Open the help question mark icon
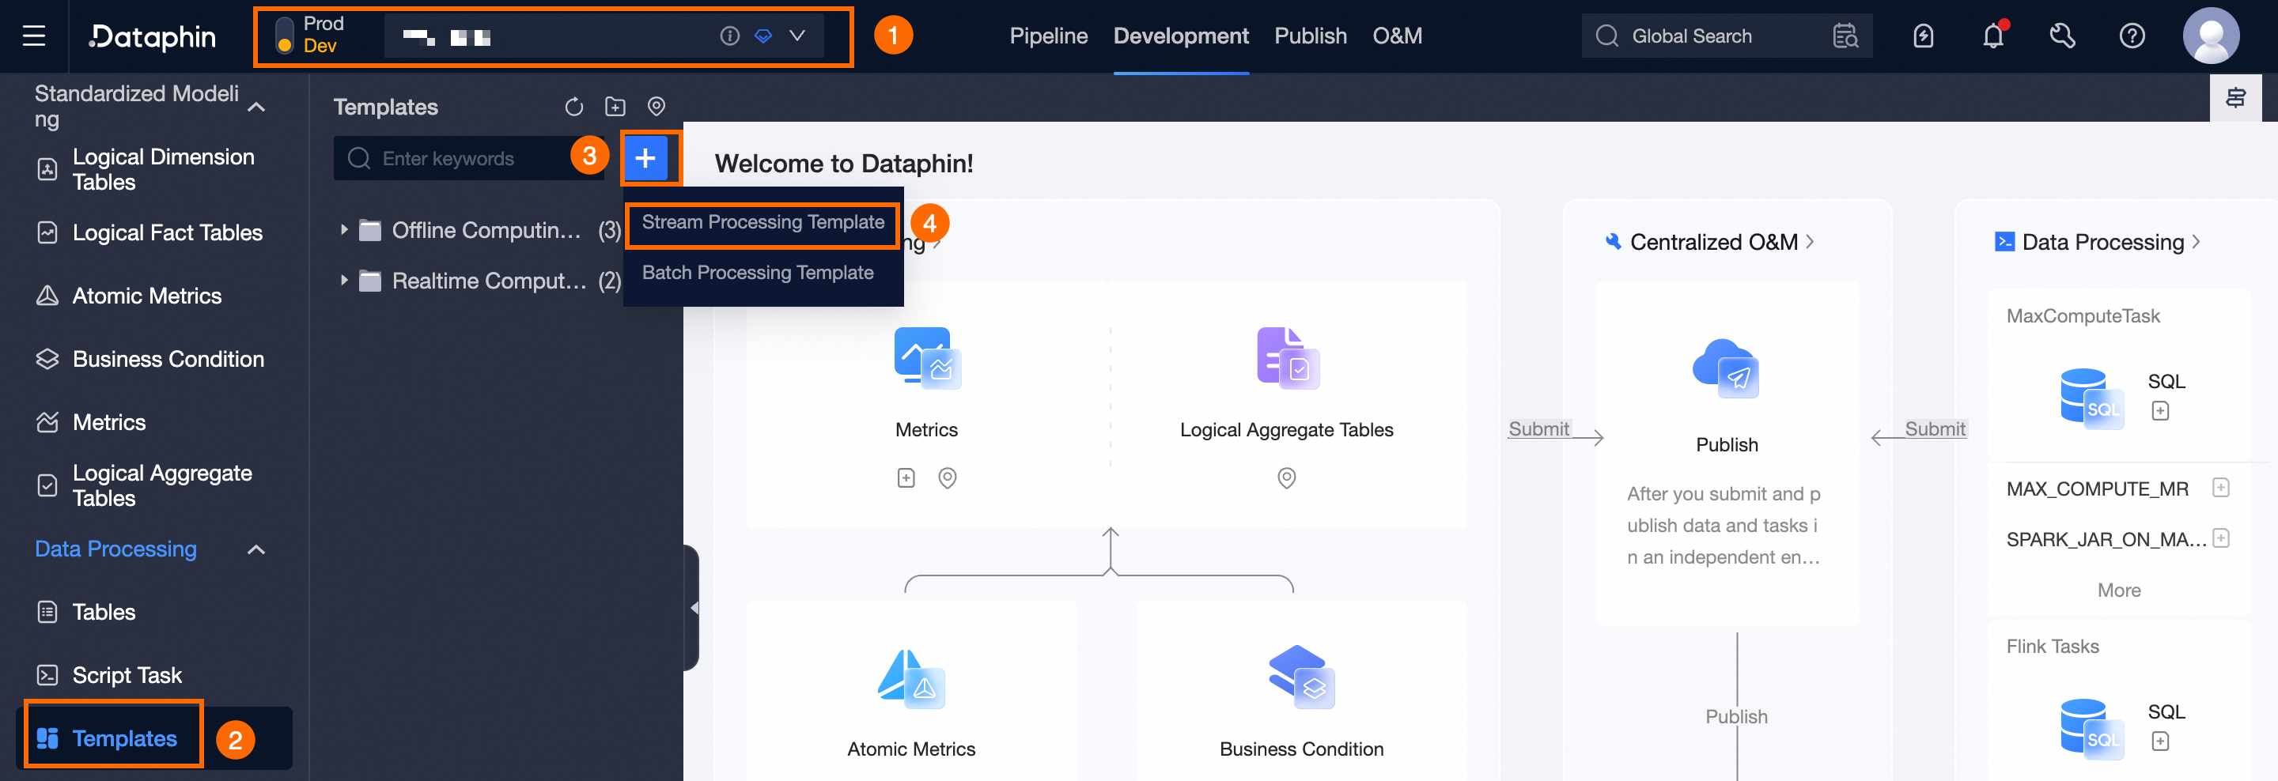Screen dimensions: 2278x781 click(x=2132, y=36)
